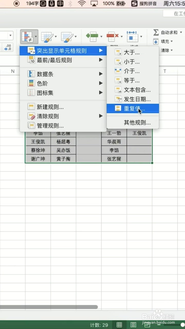Choose 小于... rule
This screenshot has width=185, height=329.
pos(133,62)
